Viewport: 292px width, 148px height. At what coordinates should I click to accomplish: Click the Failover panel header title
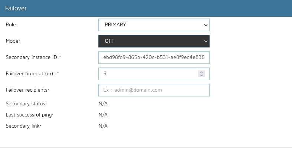[x=16, y=9]
